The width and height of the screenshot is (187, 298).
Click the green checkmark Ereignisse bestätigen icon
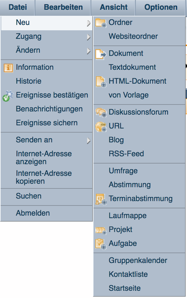coord(8,96)
